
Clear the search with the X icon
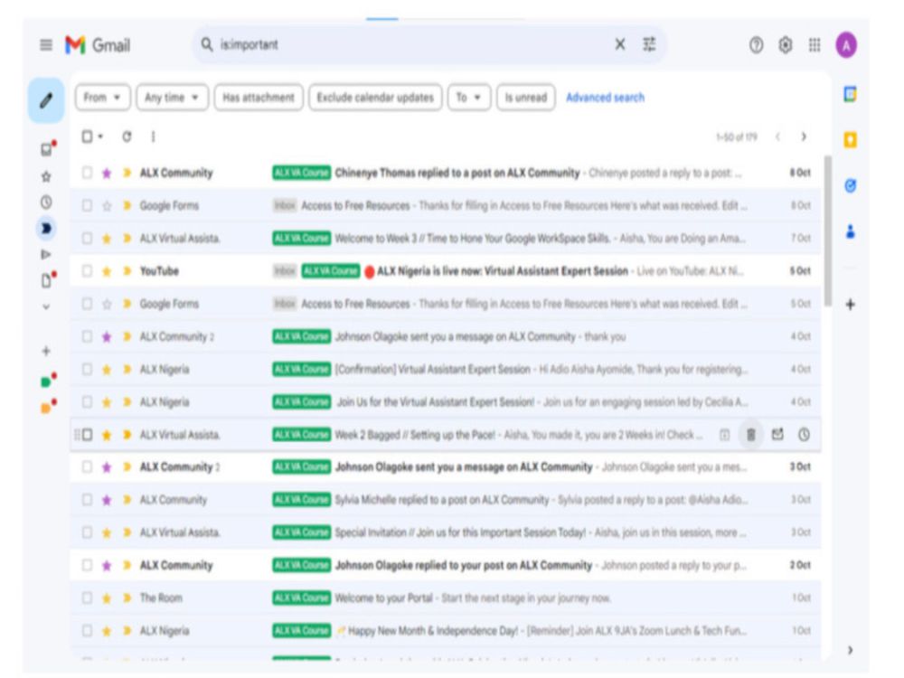coord(620,44)
